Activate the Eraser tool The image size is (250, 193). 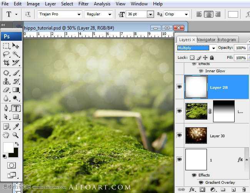(x=6, y=90)
